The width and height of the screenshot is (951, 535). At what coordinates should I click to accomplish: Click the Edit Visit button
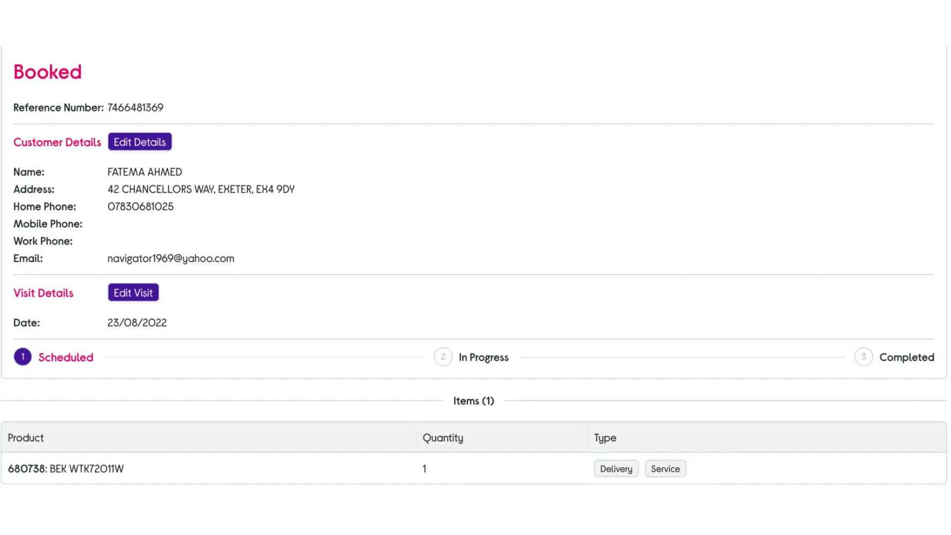point(133,293)
